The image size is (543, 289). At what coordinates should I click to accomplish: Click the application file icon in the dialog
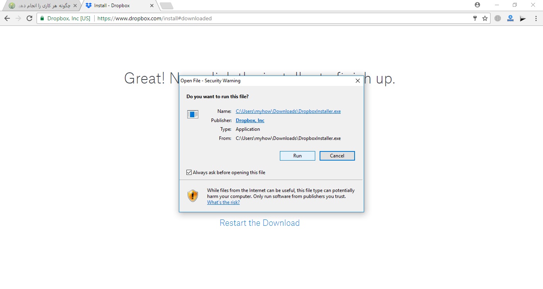tap(193, 114)
